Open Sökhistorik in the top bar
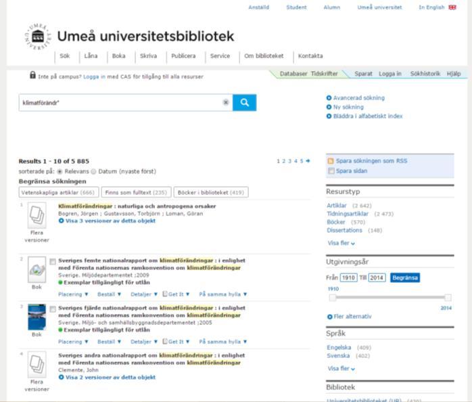Screen dimensions: 472x402 tap(425, 74)
